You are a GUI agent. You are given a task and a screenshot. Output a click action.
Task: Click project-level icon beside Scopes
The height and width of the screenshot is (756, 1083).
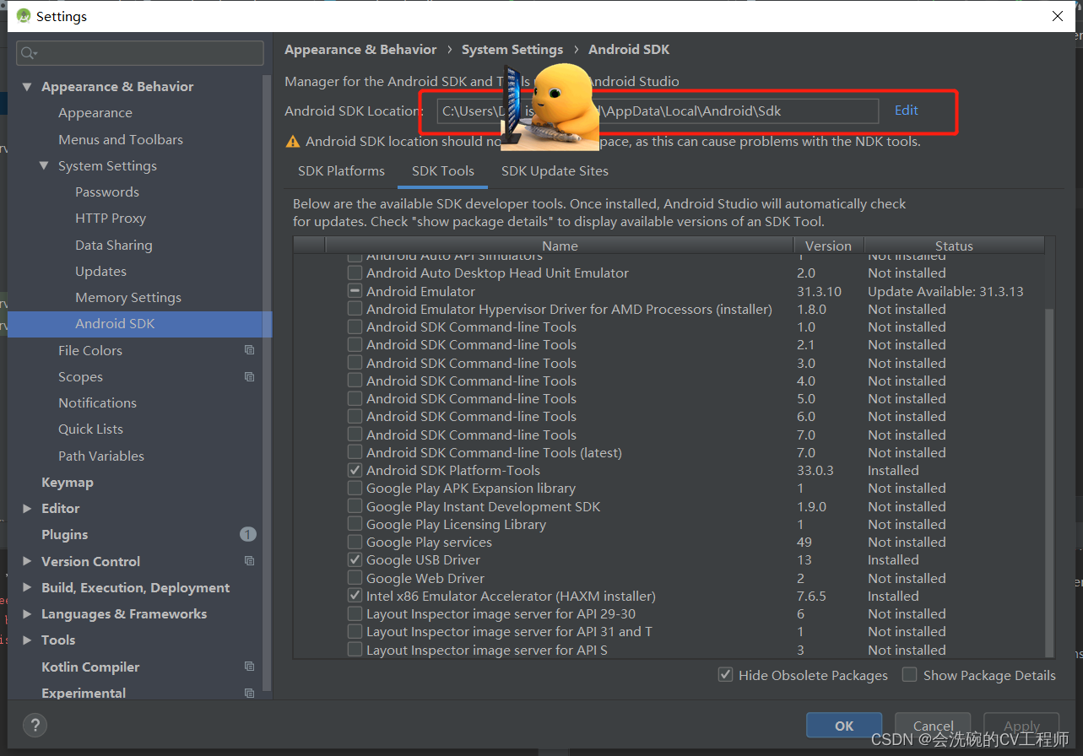coord(249,376)
